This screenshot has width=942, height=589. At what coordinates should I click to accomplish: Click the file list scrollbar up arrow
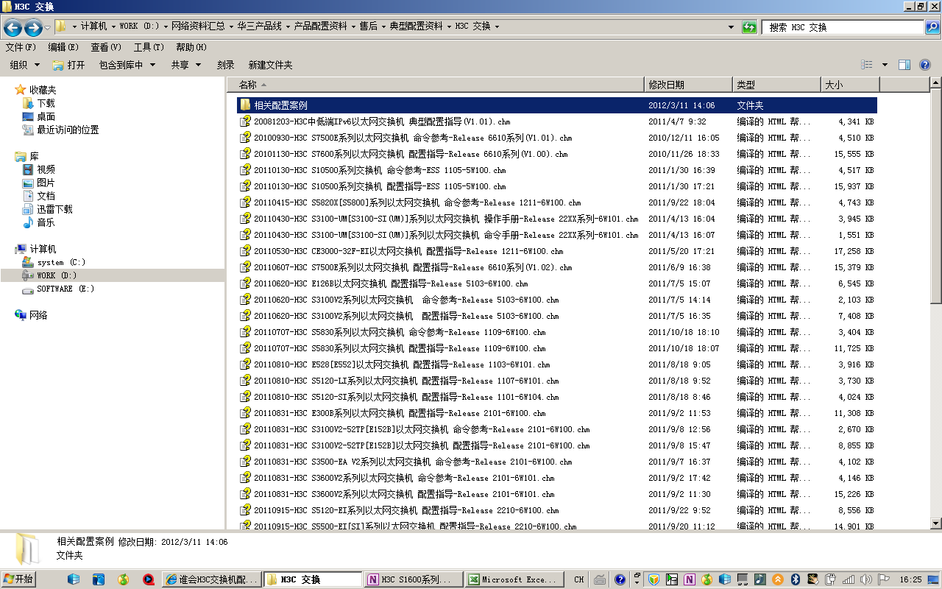[935, 83]
